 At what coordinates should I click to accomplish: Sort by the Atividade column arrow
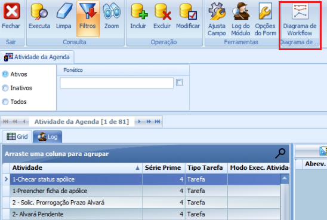137,167
